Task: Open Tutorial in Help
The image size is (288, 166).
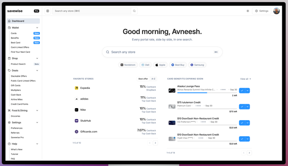Action: click(14, 154)
